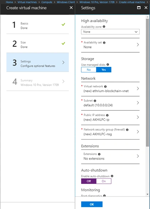Click the Virtual network info icon
150x209 pixels.
(105, 87)
